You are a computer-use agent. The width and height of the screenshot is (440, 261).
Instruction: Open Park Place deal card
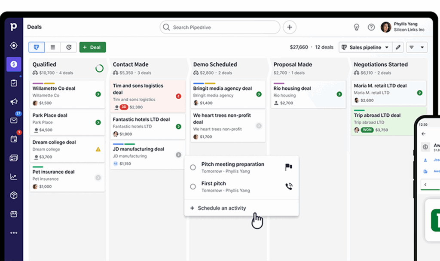(67, 122)
